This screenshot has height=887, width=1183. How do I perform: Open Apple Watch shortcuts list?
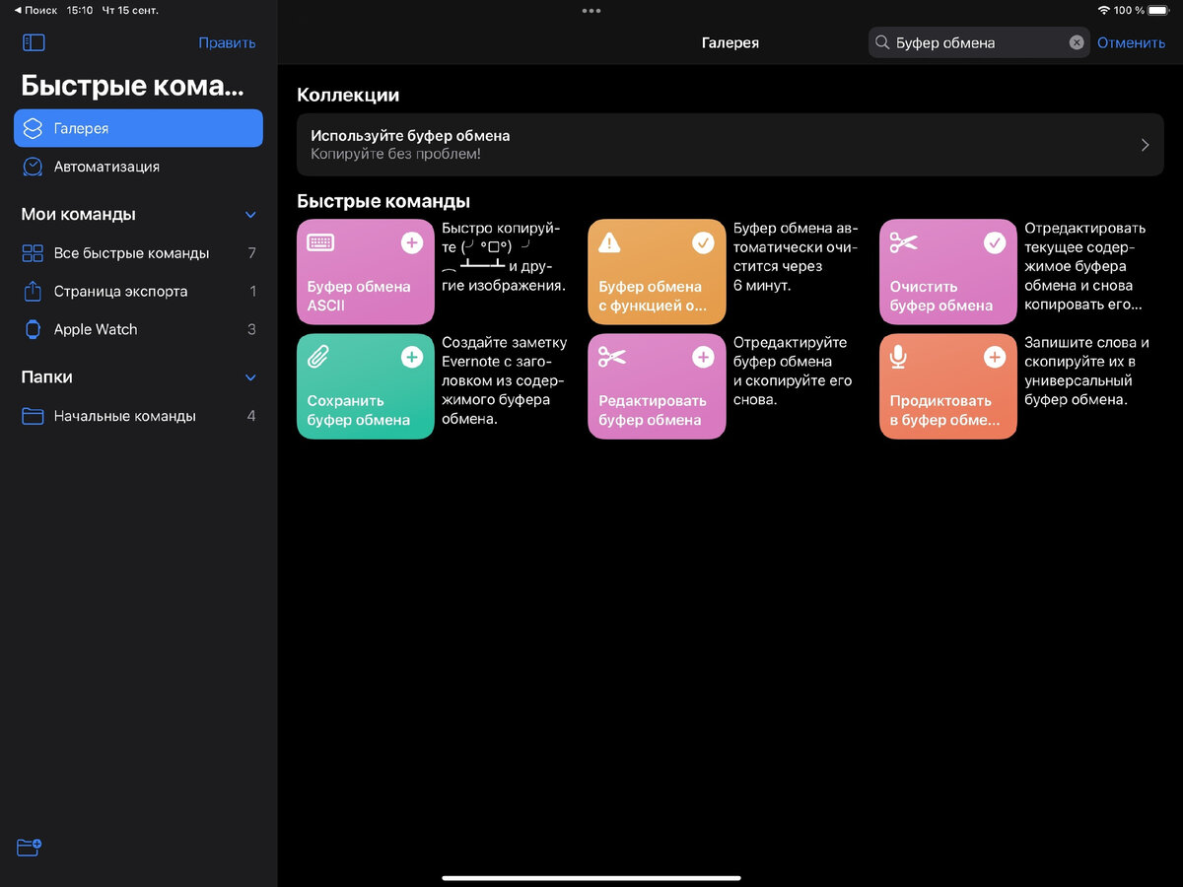(138, 329)
